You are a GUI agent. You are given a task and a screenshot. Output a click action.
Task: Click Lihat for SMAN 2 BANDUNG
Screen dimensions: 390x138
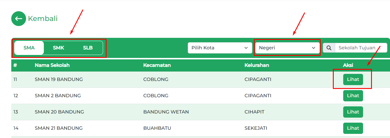[353, 96]
